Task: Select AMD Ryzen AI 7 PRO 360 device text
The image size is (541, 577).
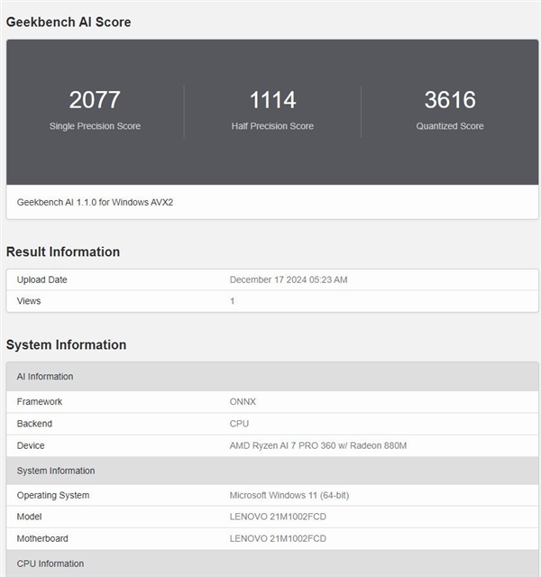Action: pyautogui.click(x=318, y=445)
